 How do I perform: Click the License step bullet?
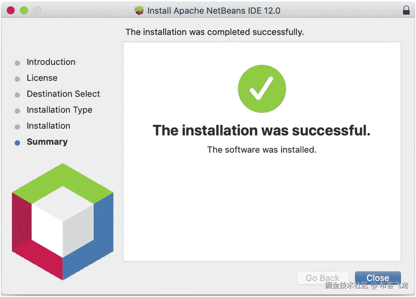(18, 79)
